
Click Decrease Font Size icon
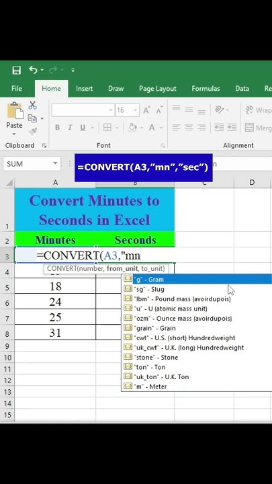pos(160,110)
